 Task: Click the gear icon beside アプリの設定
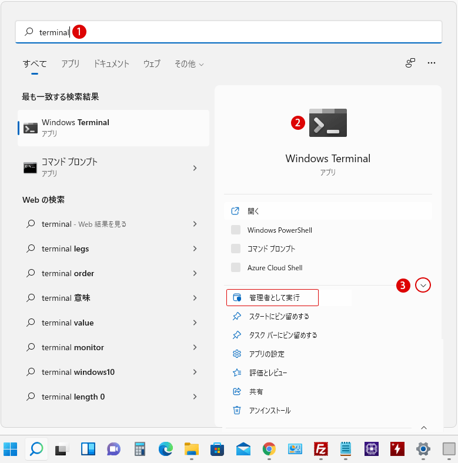(237, 354)
